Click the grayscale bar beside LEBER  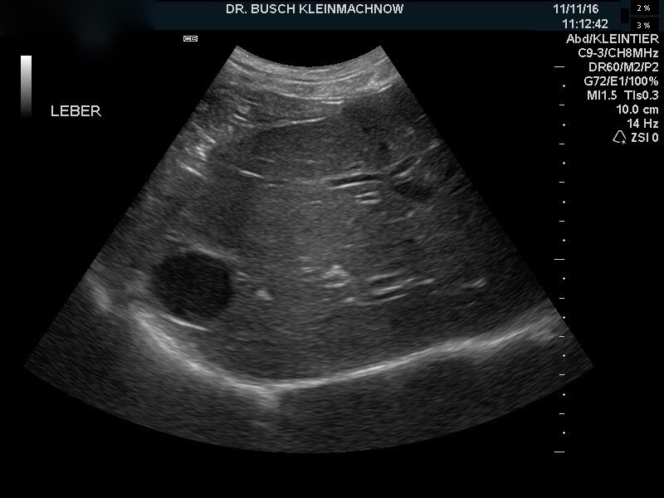tap(27, 85)
